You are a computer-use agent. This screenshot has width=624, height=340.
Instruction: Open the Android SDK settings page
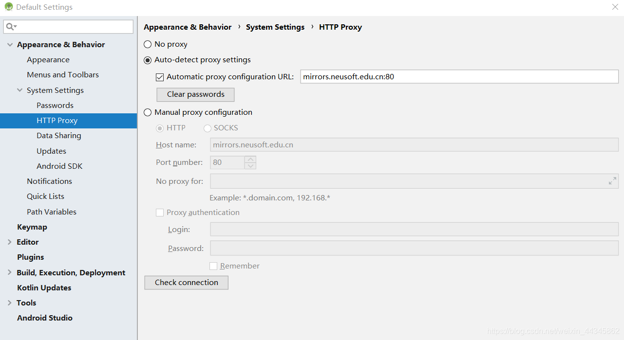tap(59, 166)
